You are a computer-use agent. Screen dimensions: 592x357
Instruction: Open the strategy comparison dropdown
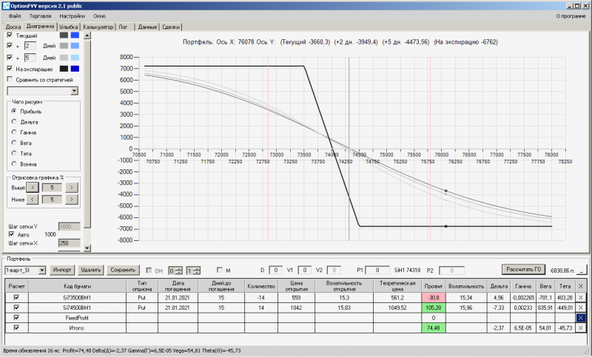(x=75, y=91)
